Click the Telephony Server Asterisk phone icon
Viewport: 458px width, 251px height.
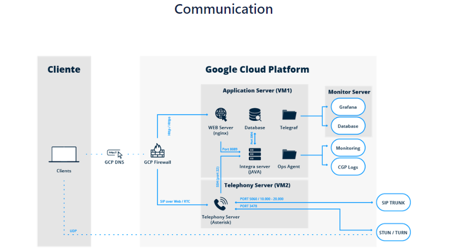point(220,204)
